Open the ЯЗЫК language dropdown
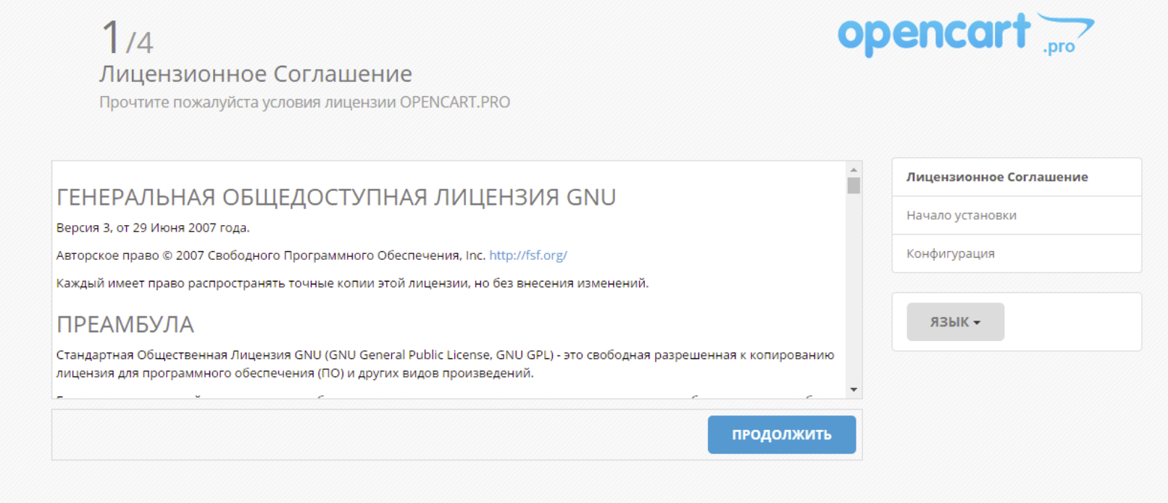Screen dimensions: 1168x503 coord(955,322)
